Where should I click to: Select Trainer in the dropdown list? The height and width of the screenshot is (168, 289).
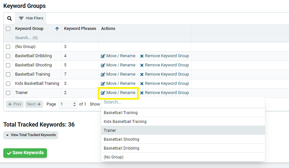pyautogui.click(x=183, y=130)
